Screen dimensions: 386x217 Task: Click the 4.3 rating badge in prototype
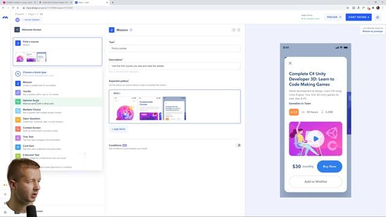click(x=294, y=112)
